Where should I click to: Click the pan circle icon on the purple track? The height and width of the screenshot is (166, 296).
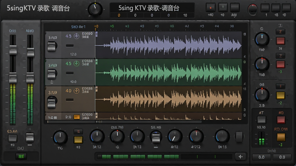(x=76, y=36)
